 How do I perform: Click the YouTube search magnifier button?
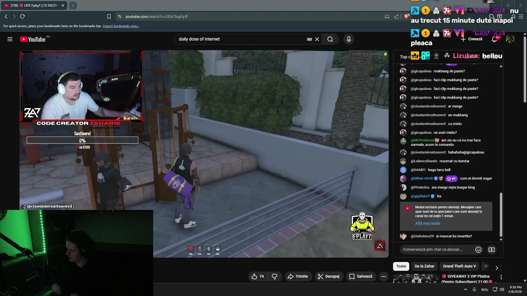pos(330,39)
